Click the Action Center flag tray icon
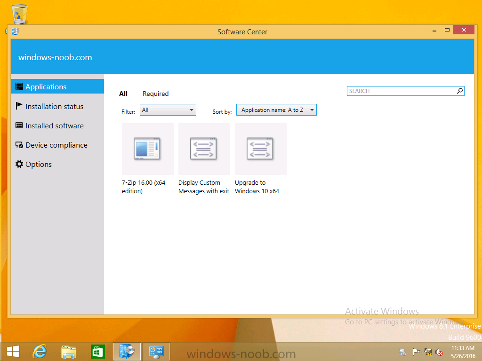 416,352
